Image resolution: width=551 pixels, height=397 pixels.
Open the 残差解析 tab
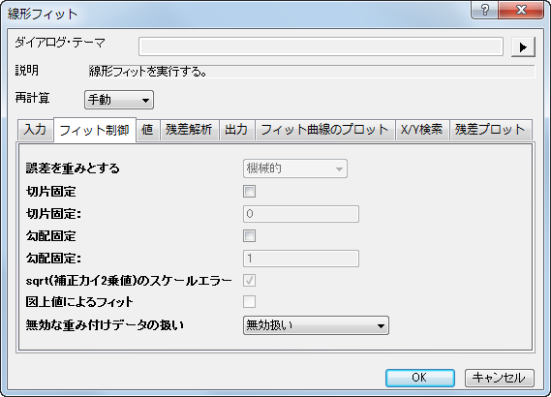pos(190,130)
